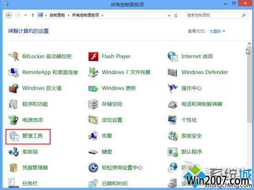Go back with the Back arrow
254x190 pixels.
coord(9,15)
